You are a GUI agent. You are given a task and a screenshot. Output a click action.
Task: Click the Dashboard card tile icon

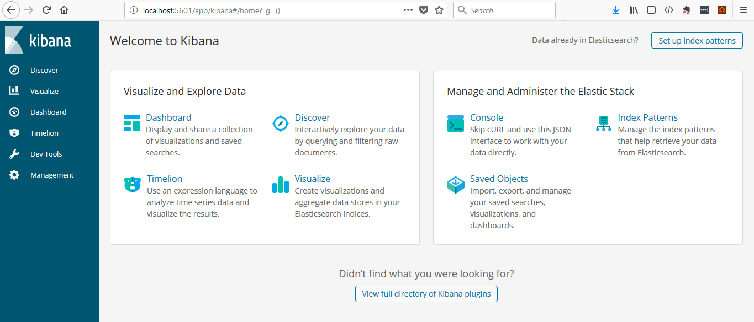click(132, 124)
